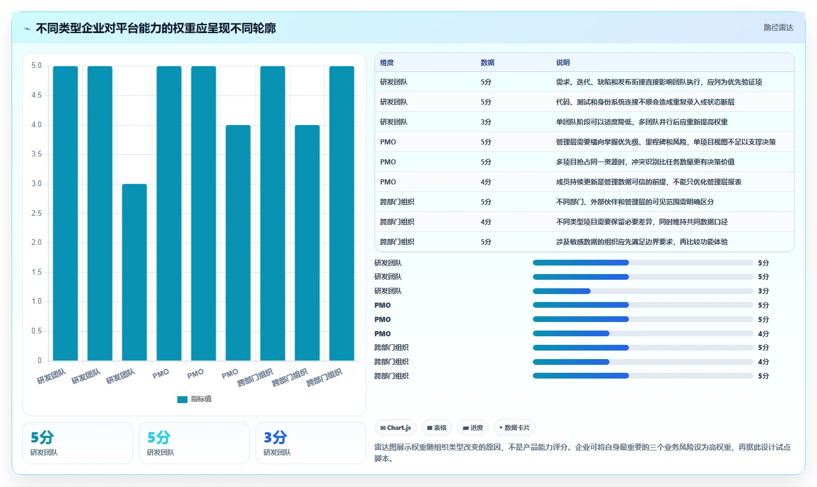Viewport: 817px width, 487px height.
Task: Select row 多项目抢占同一资源时
Action: coord(584,162)
